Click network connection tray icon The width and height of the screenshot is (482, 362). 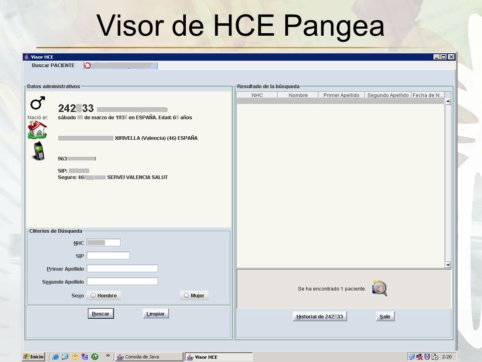click(412, 357)
